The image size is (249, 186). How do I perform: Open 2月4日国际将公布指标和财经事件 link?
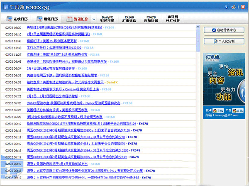pos(51,69)
